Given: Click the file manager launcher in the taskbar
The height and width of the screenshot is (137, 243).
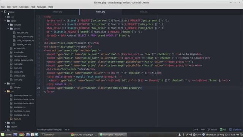Looking at the screenshot, I should 29,134.
